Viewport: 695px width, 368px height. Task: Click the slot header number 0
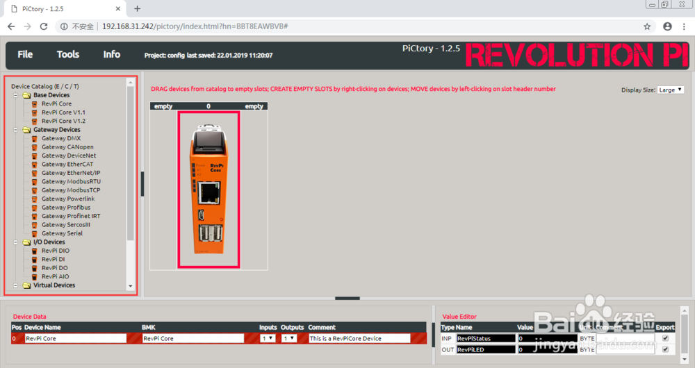coord(208,106)
